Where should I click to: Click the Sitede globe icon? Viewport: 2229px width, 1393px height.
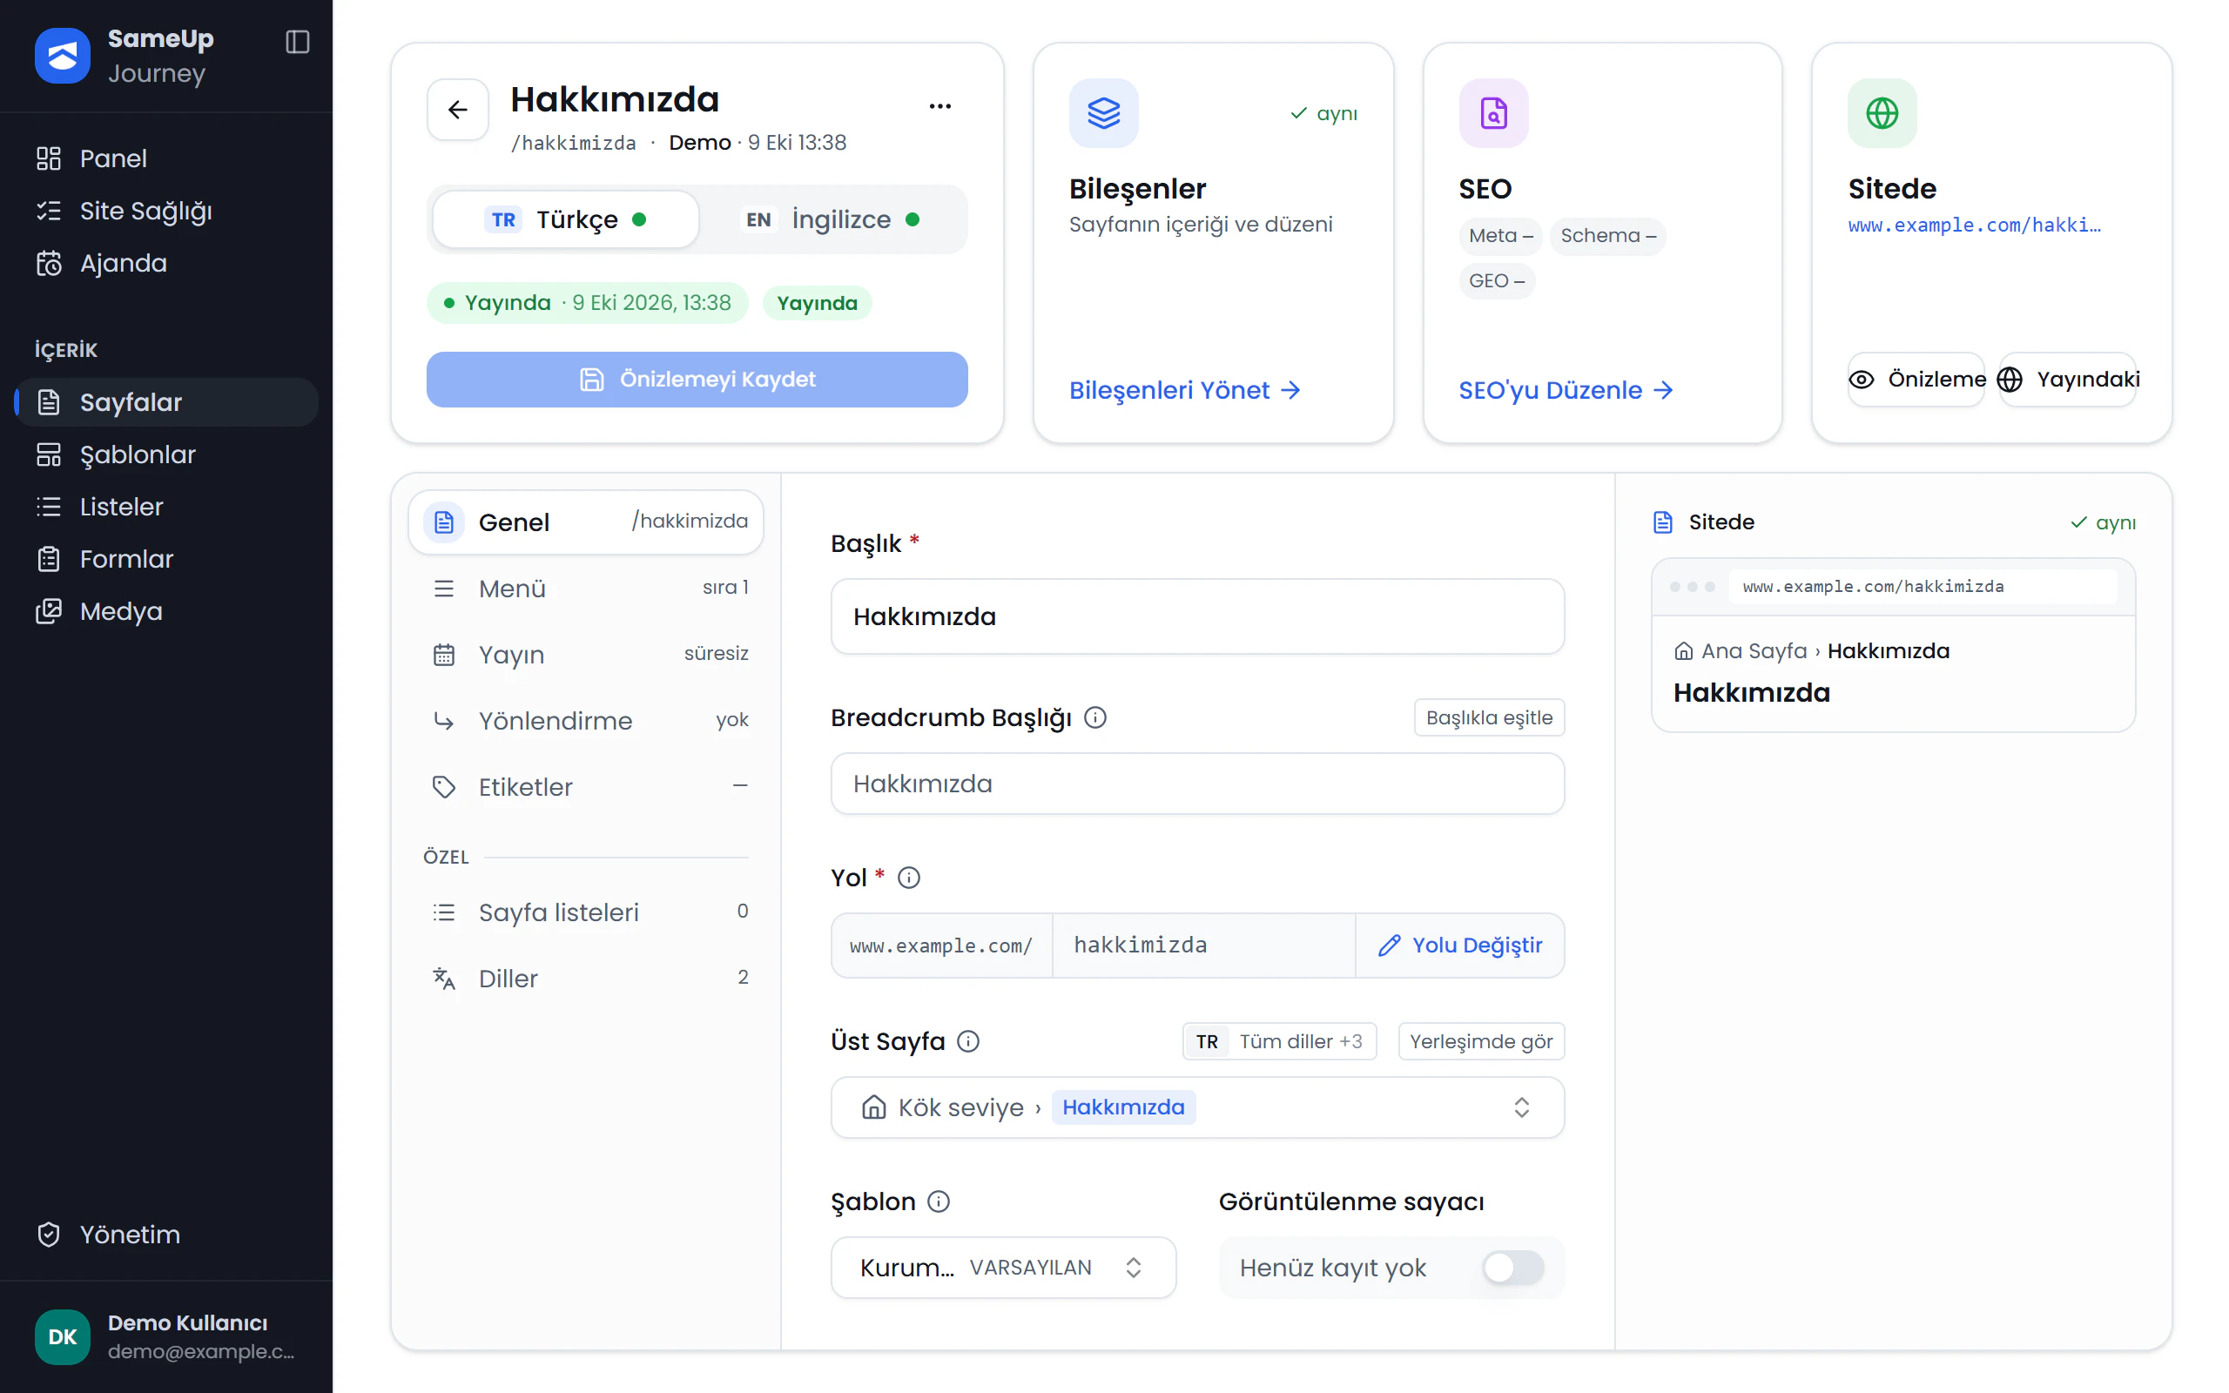(1882, 113)
